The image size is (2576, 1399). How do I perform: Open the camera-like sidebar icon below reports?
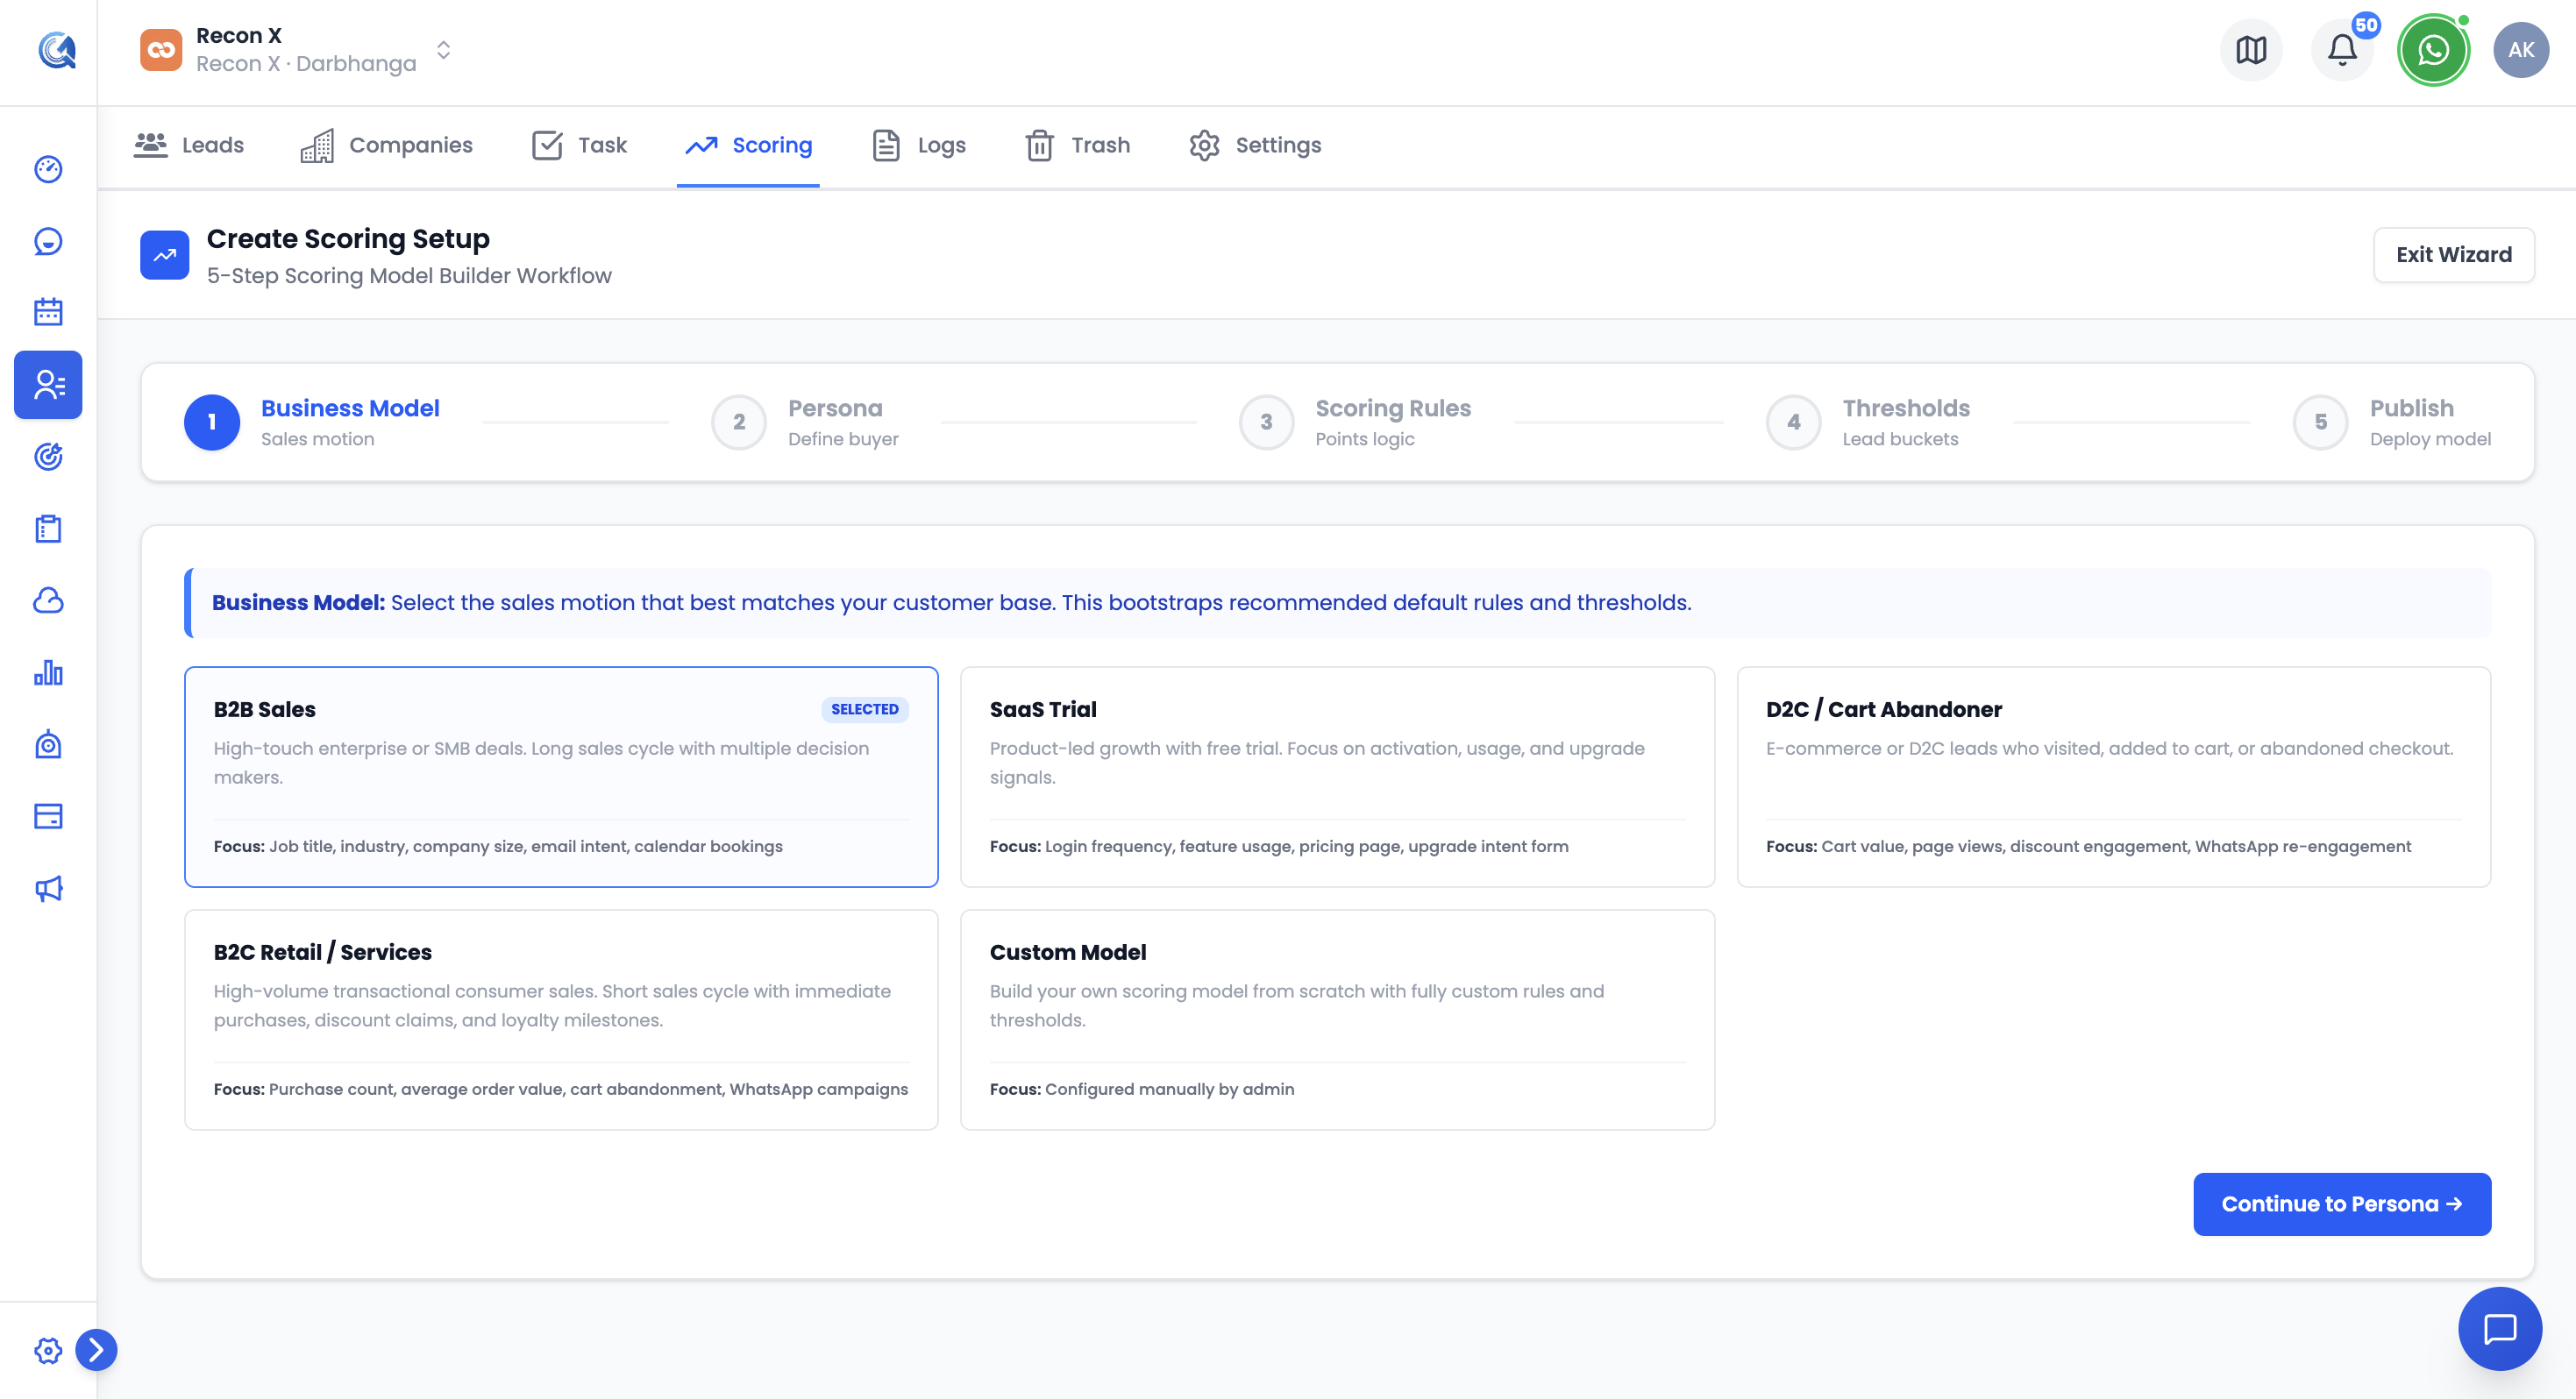(48, 744)
